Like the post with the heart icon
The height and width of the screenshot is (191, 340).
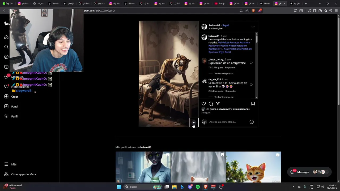pyautogui.click(x=203, y=104)
